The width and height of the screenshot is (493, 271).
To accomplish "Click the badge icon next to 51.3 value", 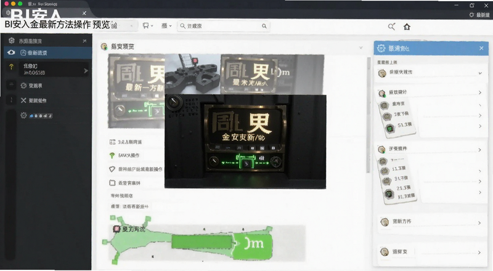I will [390, 128].
